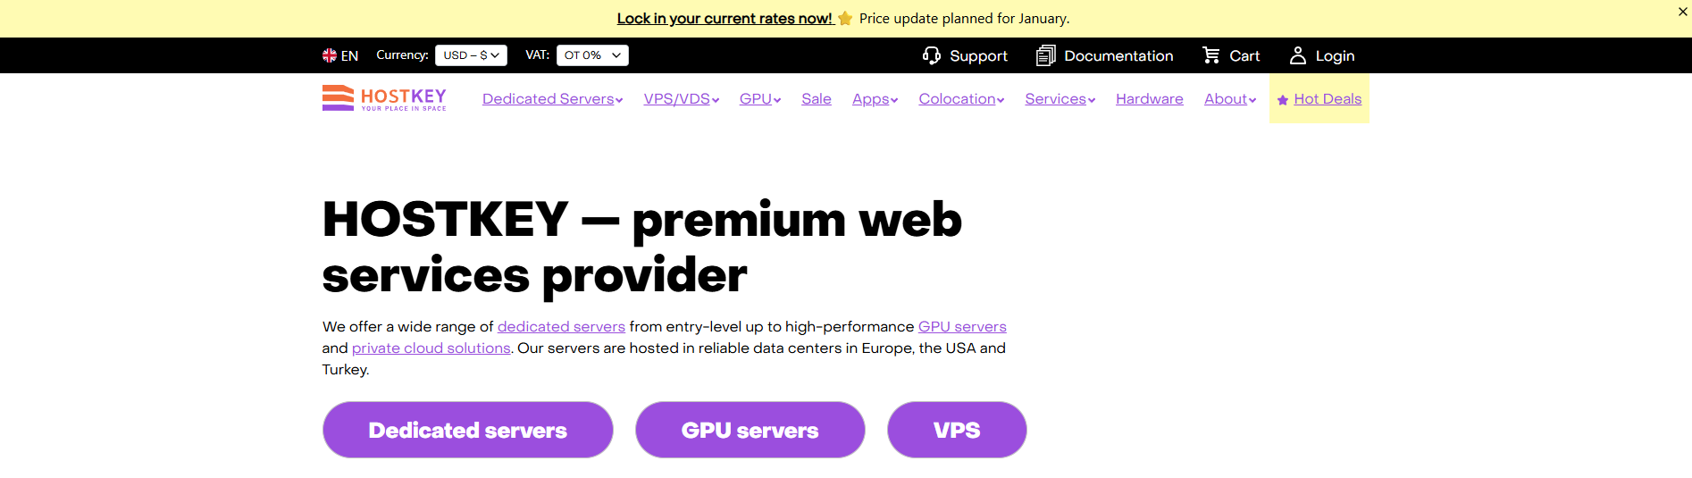Open the shopping Cart icon
The width and height of the screenshot is (1692, 478).
click(x=1210, y=55)
